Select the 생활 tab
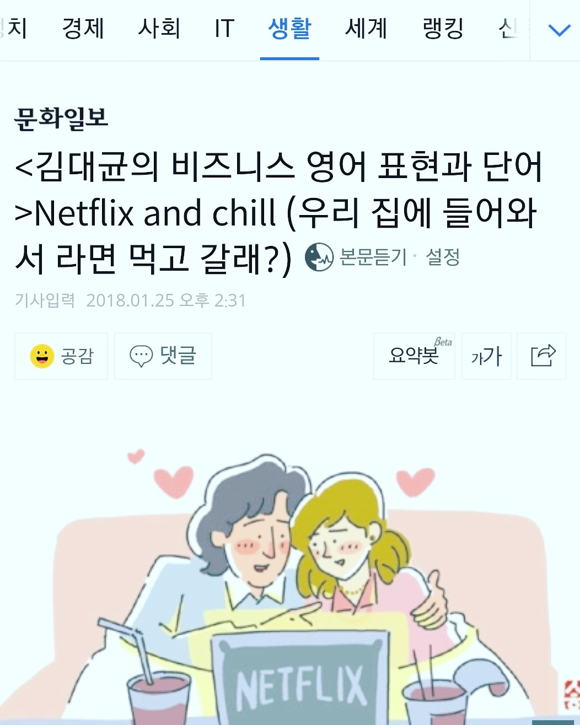Image resolution: width=580 pixels, height=725 pixels. 289,29
